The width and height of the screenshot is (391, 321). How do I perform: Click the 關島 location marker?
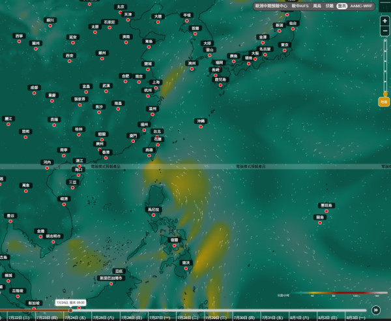pos(320,223)
